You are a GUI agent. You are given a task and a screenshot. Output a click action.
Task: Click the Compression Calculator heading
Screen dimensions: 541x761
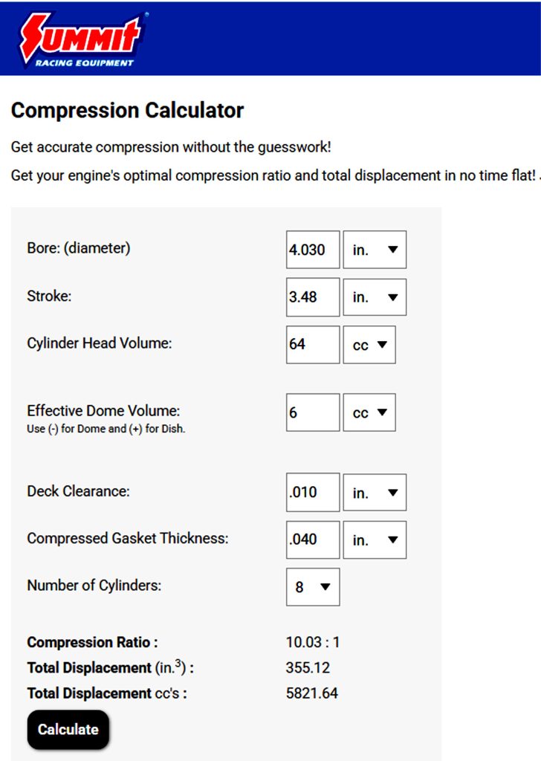click(x=126, y=110)
